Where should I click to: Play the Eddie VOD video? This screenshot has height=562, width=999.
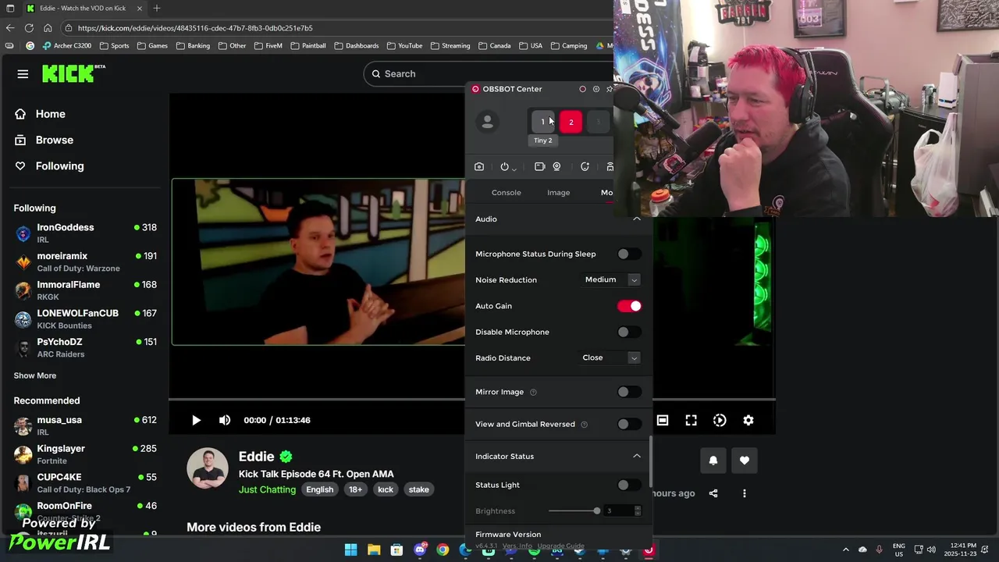pos(196,421)
